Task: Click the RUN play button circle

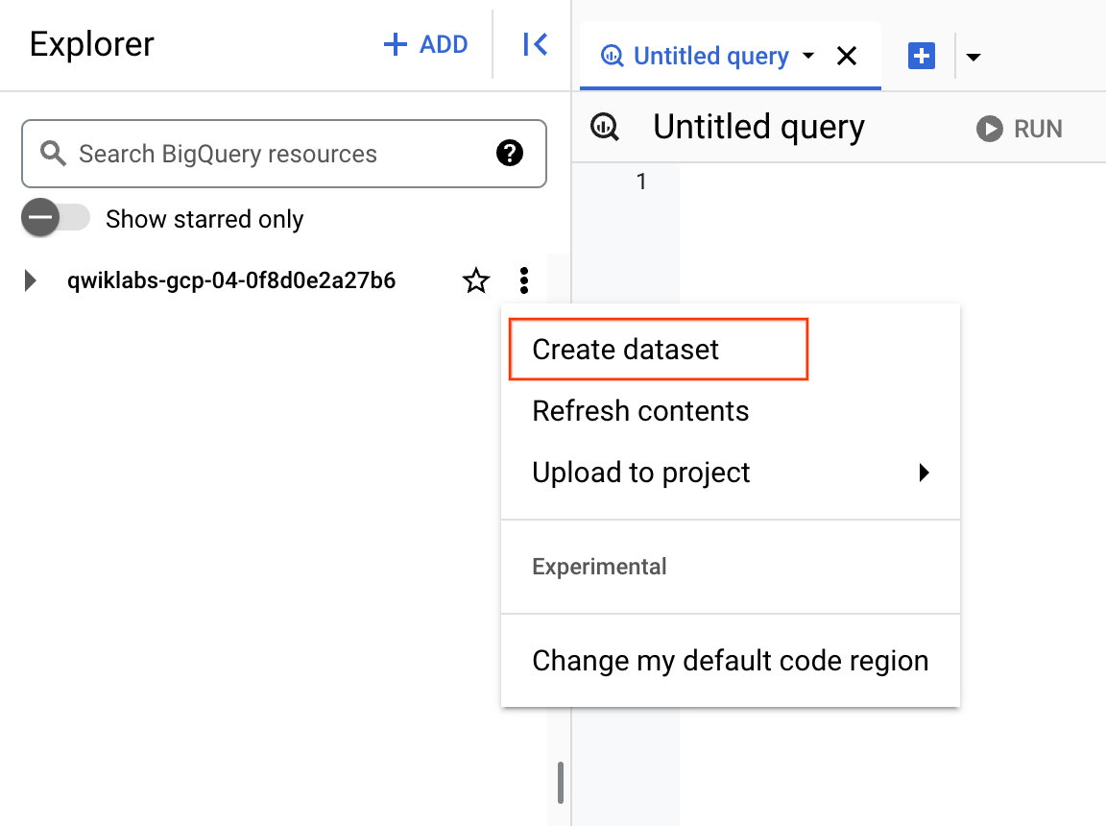Action: pos(989,128)
